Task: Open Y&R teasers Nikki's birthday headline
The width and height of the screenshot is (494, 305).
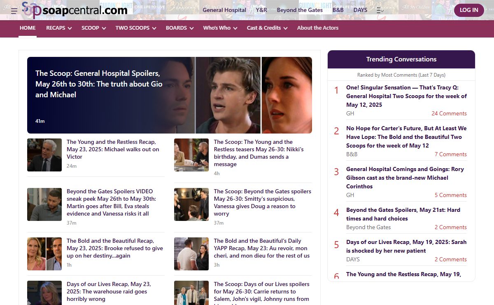Action: coord(259,153)
